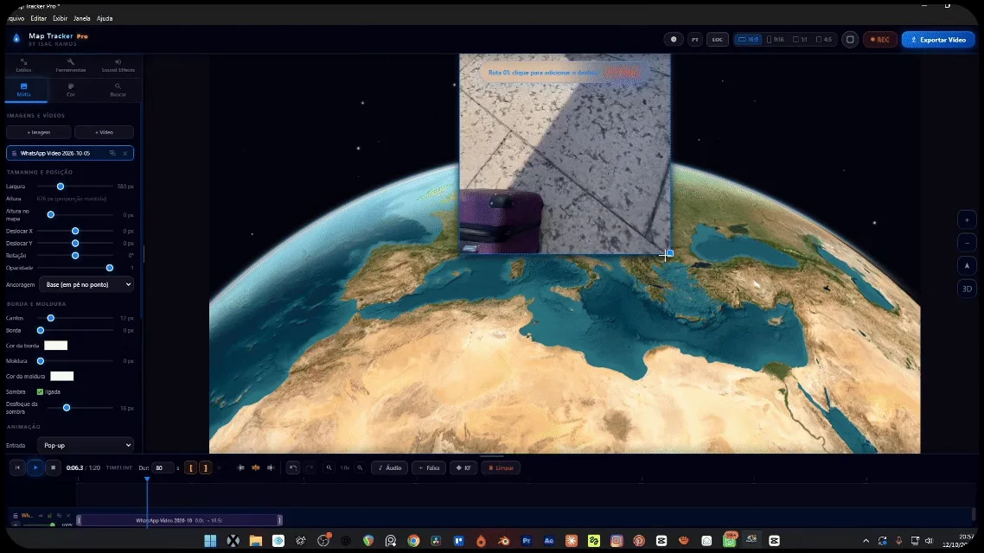Select the WhatsApp Video clip on timeline
The image size is (984, 553).
tap(179, 520)
